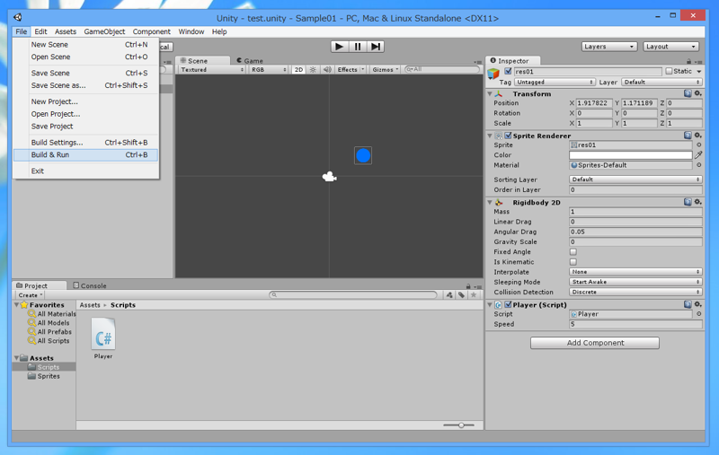
Task: Toggle the Static checkbox
Action: click(669, 72)
